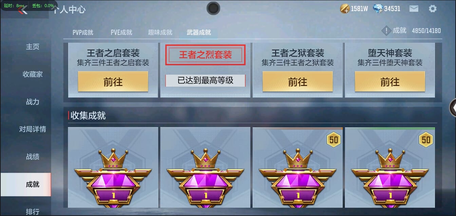Open the 趣味成就 tab

pyautogui.click(x=160, y=33)
